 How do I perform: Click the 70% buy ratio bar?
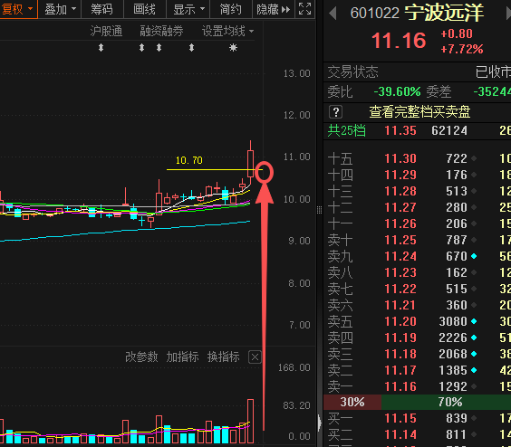pos(446,402)
